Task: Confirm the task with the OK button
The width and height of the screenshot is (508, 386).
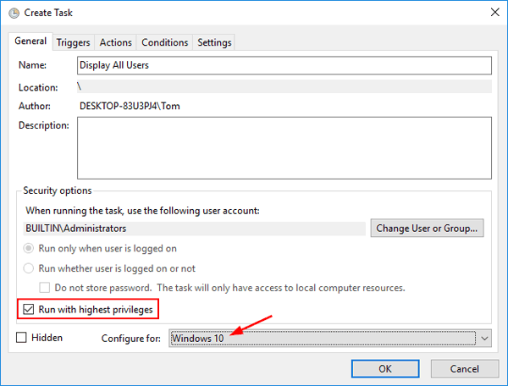Action: point(384,368)
